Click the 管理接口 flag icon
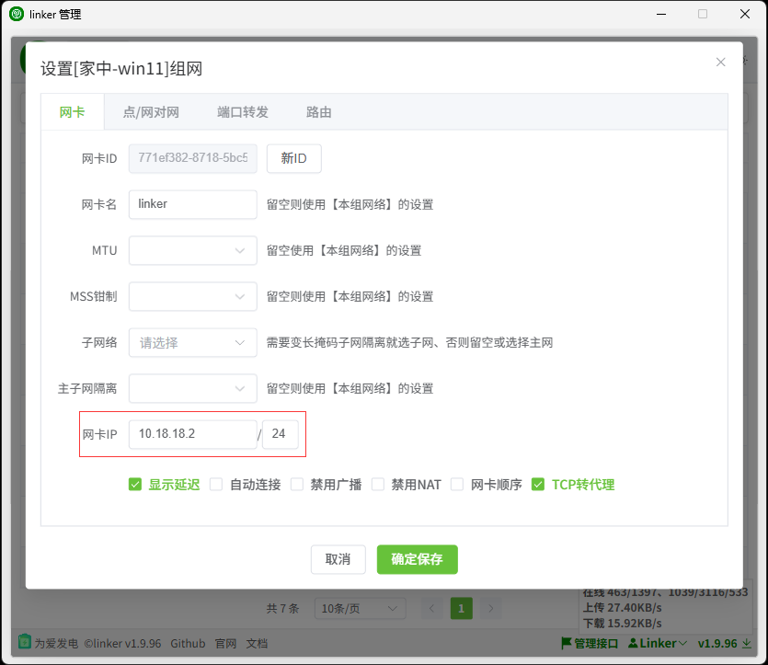The height and width of the screenshot is (665, 768). 566,643
